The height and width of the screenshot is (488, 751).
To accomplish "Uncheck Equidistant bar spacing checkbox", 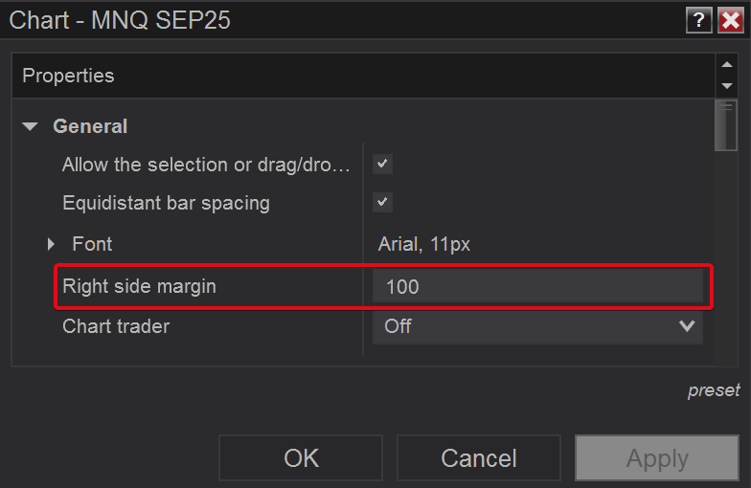I will [383, 202].
